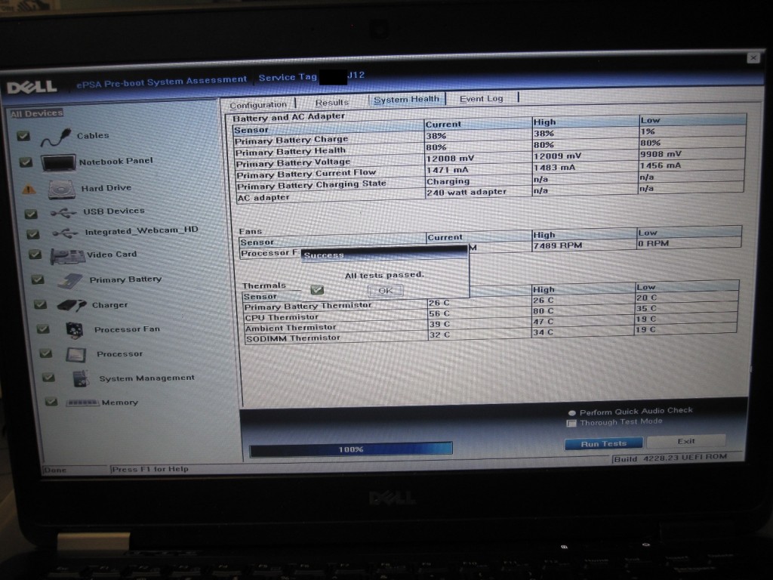Click the 7489 RPM fan value
773x580 pixels.
pos(558,245)
